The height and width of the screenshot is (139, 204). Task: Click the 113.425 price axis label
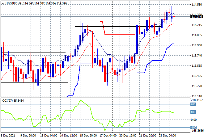197,76
